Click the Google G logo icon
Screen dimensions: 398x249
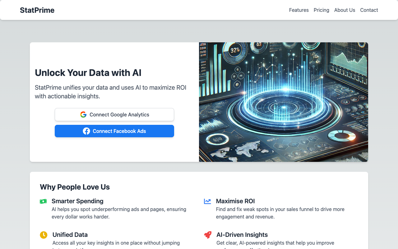tap(83, 115)
